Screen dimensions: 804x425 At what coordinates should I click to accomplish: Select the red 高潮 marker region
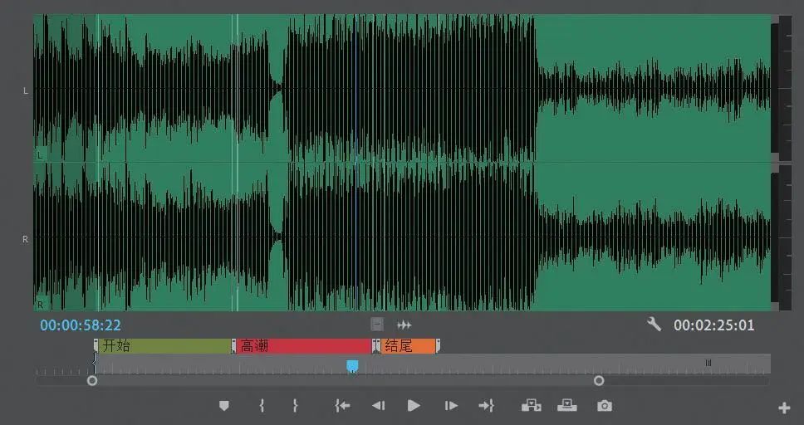(305, 346)
